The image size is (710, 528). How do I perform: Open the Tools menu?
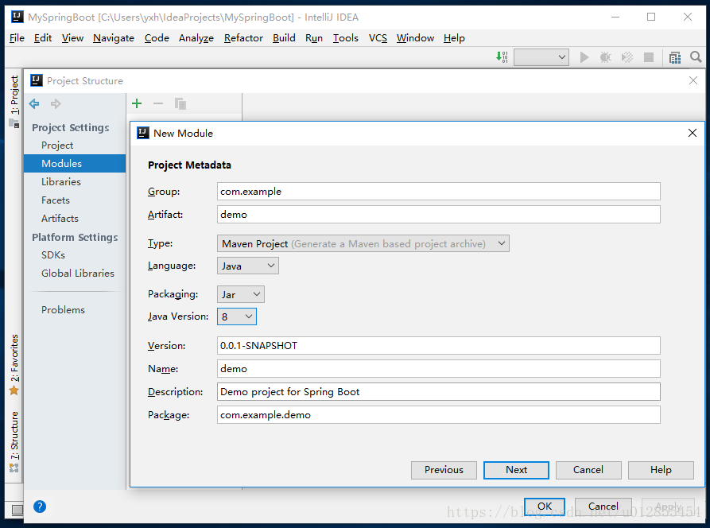pos(346,38)
